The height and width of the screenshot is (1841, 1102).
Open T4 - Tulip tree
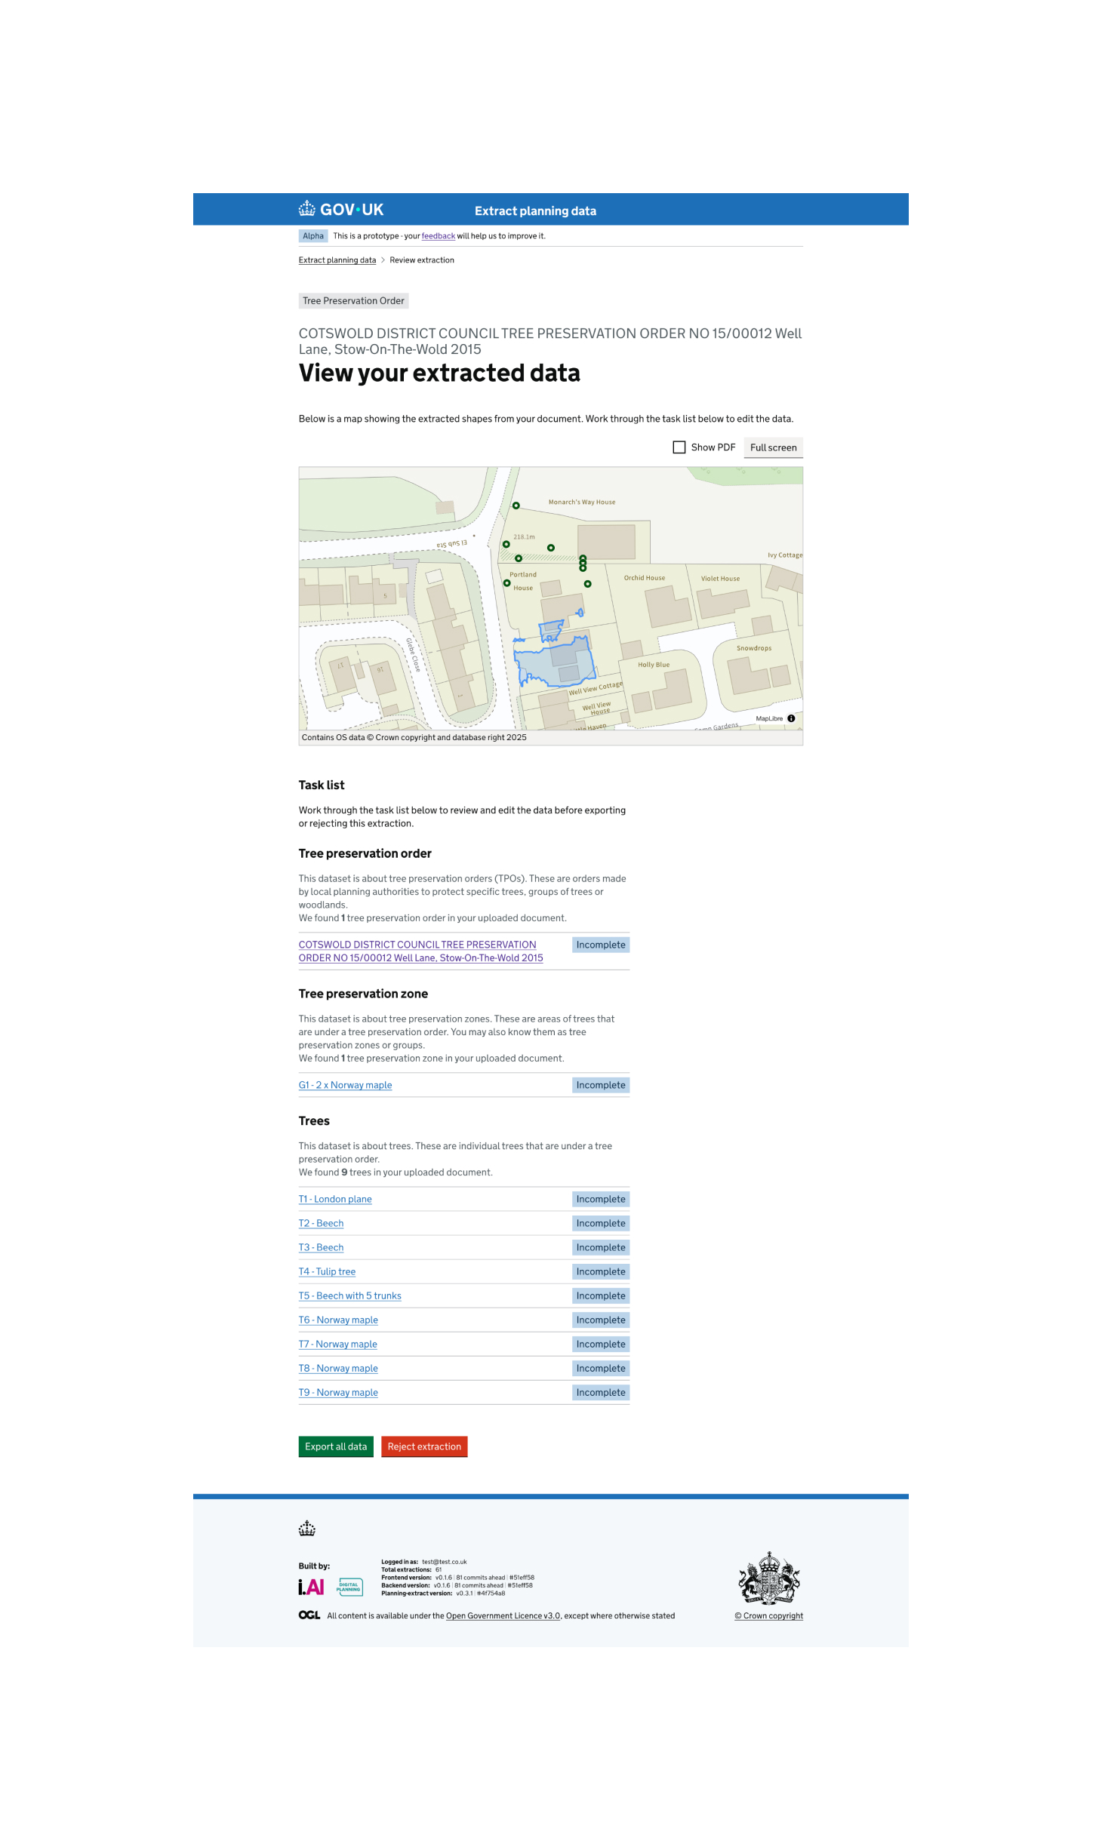(327, 1271)
